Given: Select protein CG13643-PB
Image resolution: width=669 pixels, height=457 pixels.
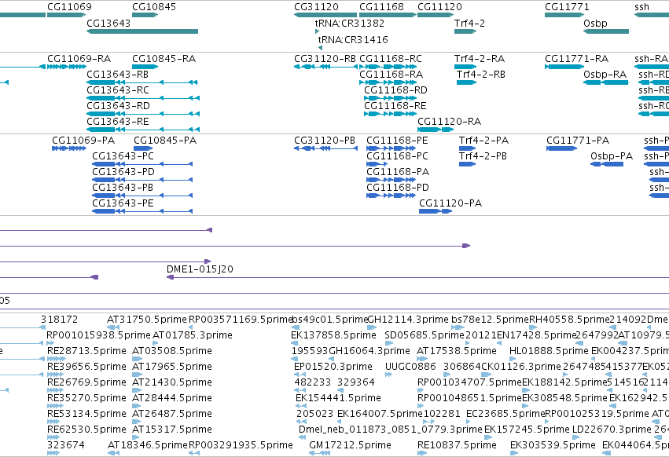Looking at the screenshot, I should (123, 188).
